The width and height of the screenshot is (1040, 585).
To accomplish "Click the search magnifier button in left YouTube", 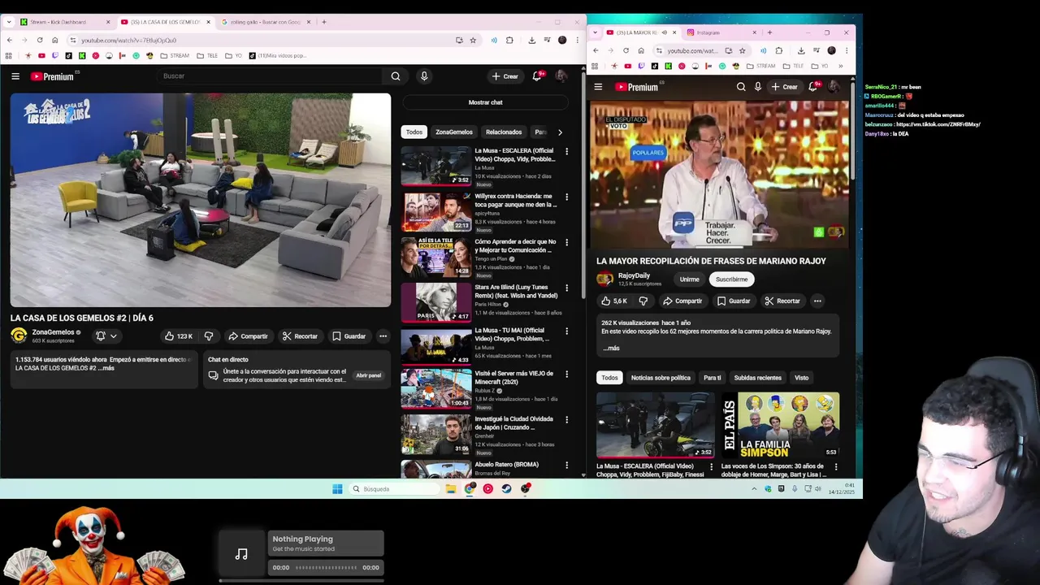I will tap(396, 76).
